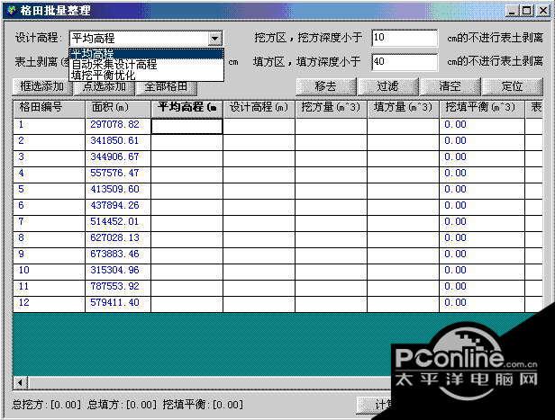The image size is (555, 420).
Task: Click the 总挖方 status text
Action: (x=47, y=405)
